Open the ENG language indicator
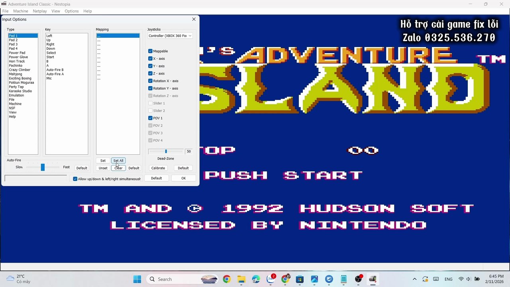The image size is (510, 287). pos(448,279)
